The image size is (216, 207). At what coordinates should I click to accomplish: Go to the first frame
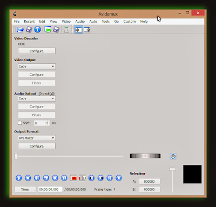point(110,178)
